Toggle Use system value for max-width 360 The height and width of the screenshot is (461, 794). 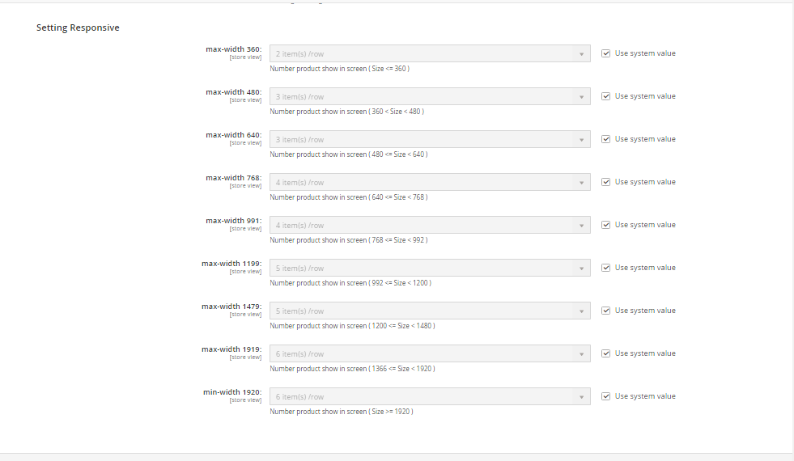click(x=606, y=53)
